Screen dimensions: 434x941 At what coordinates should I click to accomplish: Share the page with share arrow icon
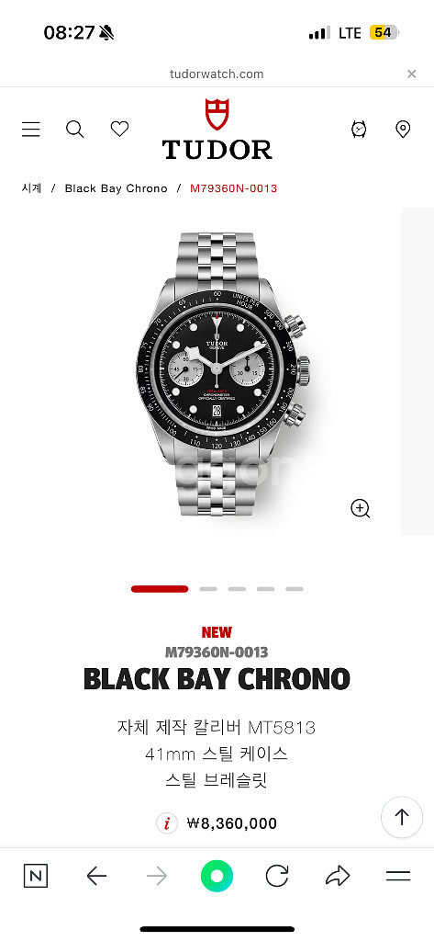(x=338, y=877)
